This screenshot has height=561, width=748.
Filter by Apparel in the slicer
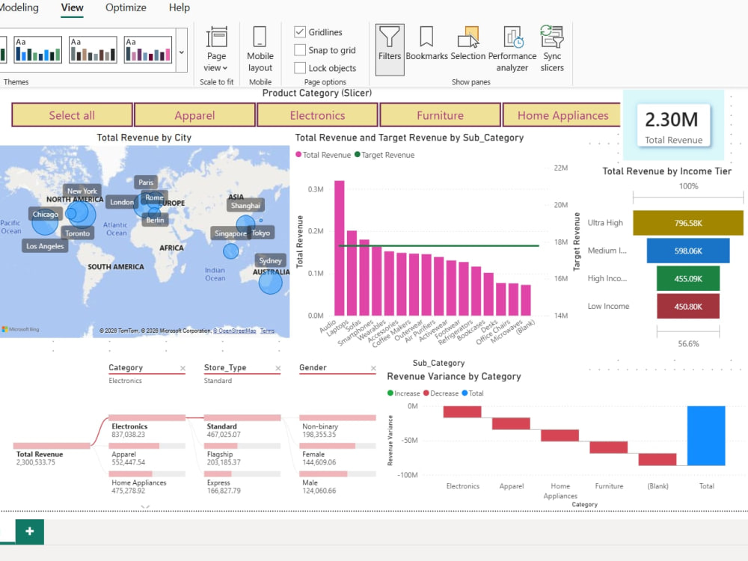click(194, 115)
